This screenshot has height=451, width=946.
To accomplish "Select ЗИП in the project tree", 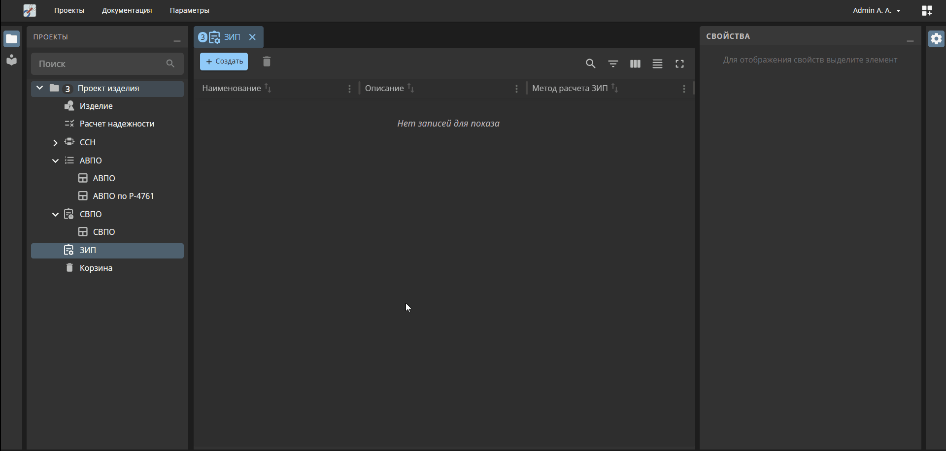I will (x=107, y=251).
